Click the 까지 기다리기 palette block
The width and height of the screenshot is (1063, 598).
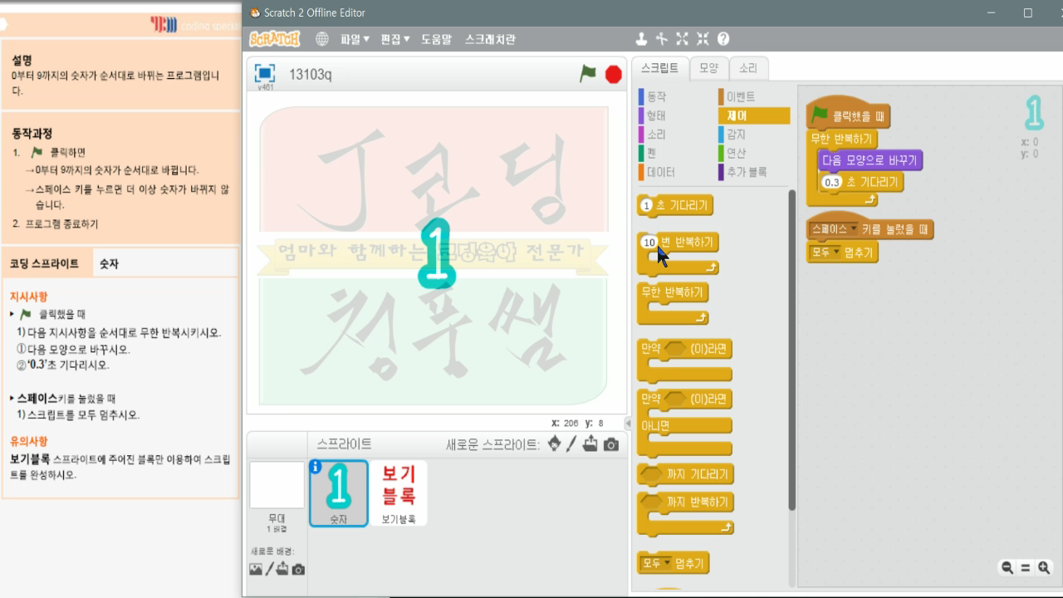coord(685,474)
